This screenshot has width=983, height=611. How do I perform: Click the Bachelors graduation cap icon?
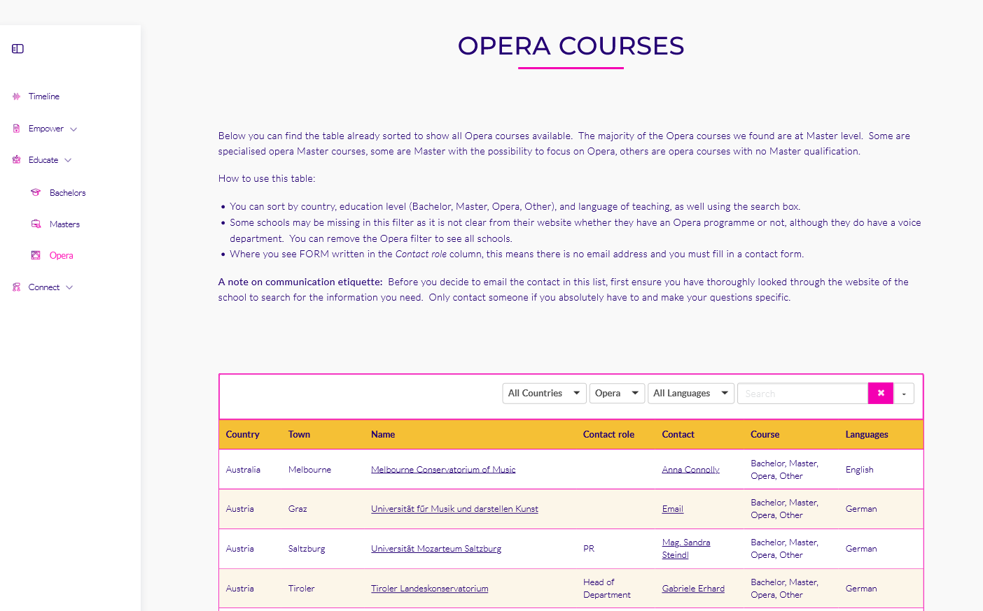36,192
